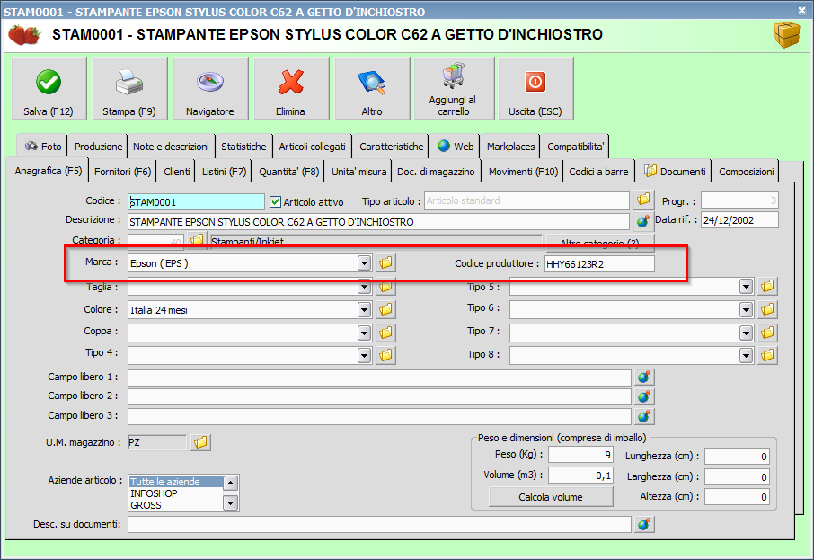Click globe icon beside Campo libero 2

click(x=644, y=397)
